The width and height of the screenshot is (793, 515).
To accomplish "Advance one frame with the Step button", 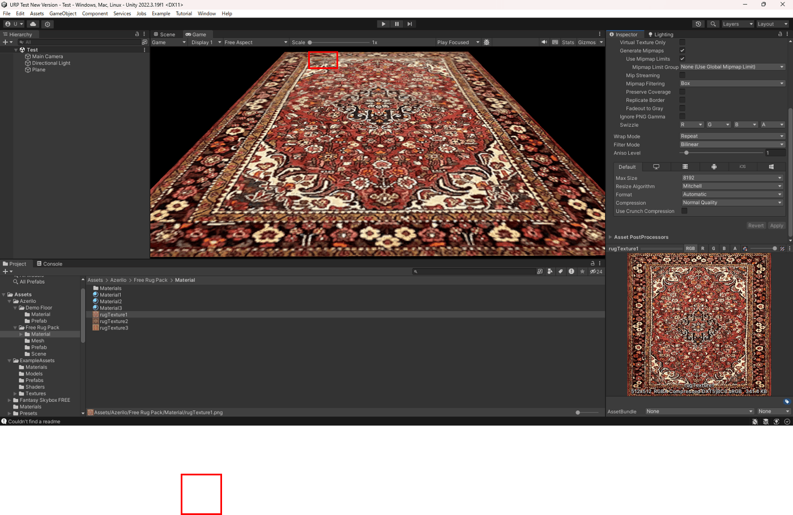I will pos(410,24).
